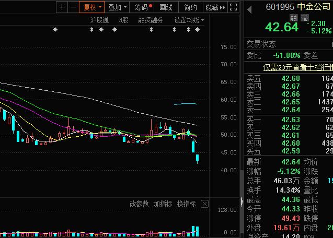Open the 画线 drawing tool
The width and height of the screenshot is (333, 238).
click(x=166, y=7)
